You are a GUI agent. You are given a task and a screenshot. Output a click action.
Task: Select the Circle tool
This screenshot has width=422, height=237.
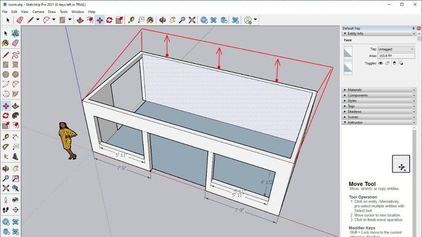pos(5,75)
